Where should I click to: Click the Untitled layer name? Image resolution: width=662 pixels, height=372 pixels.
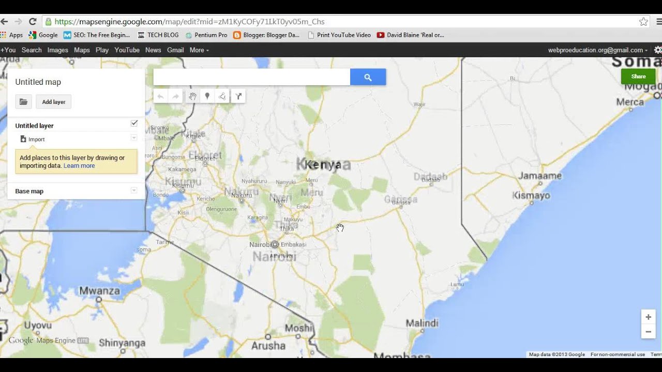[x=34, y=126]
